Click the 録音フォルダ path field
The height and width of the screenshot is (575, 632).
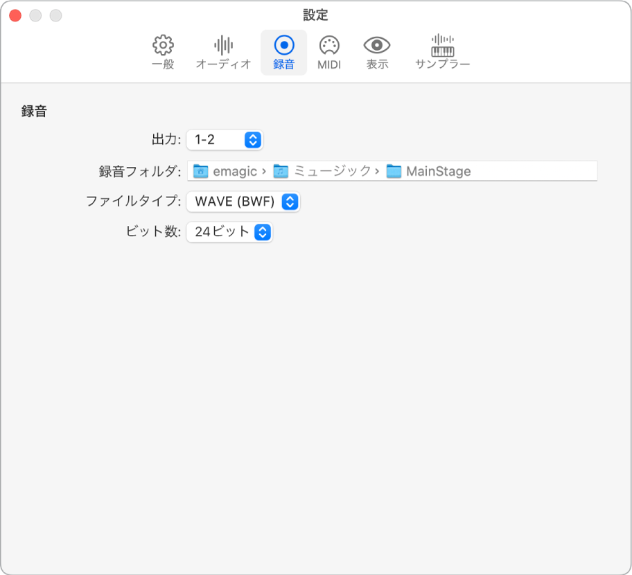point(520,171)
